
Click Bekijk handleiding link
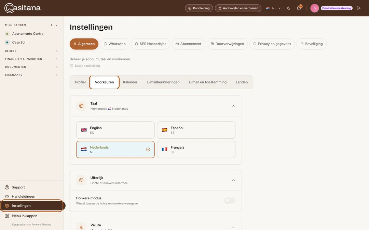pyautogui.click(x=85, y=66)
